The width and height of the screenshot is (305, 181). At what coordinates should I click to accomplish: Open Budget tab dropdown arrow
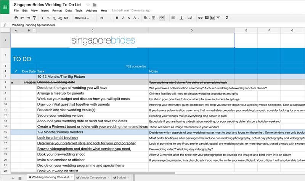click(x=129, y=177)
